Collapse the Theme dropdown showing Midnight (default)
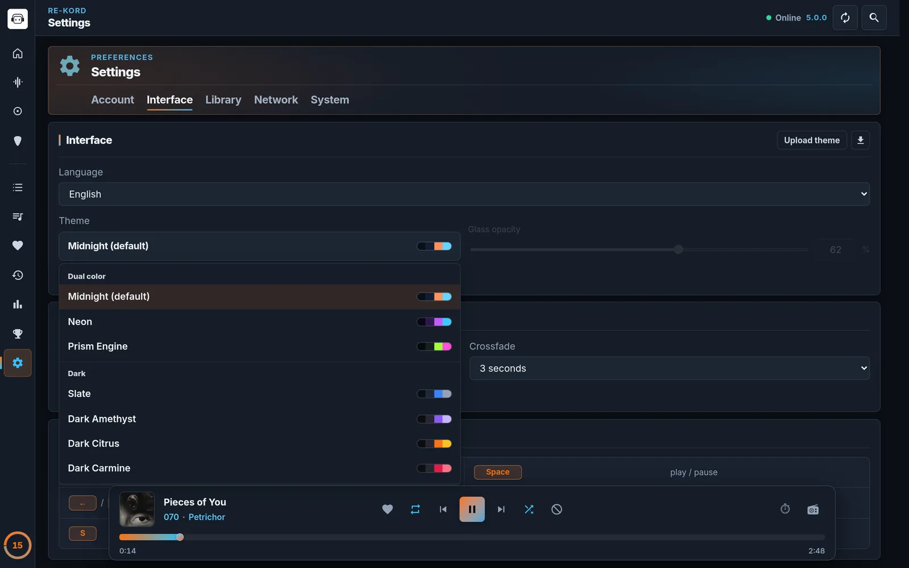 point(260,246)
